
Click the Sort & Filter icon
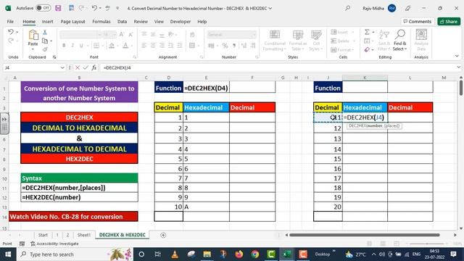tap(384, 35)
